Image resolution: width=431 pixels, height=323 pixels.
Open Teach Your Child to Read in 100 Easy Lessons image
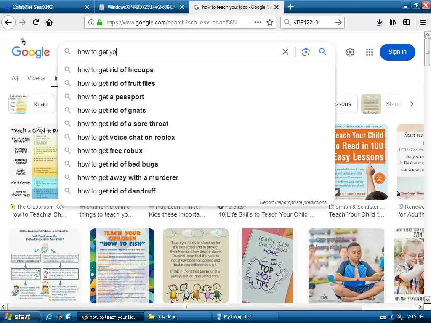(362, 162)
